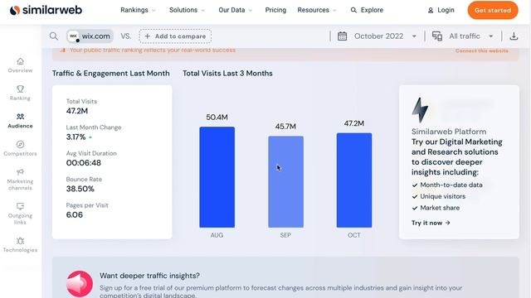Image resolution: width=531 pixels, height=298 pixels.
Task: Click the OCT bar in the chart
Action: [x=354, y=180]
